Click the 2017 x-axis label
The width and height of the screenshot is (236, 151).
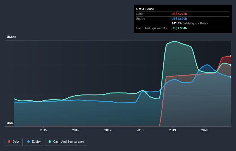tap(108, 130)
